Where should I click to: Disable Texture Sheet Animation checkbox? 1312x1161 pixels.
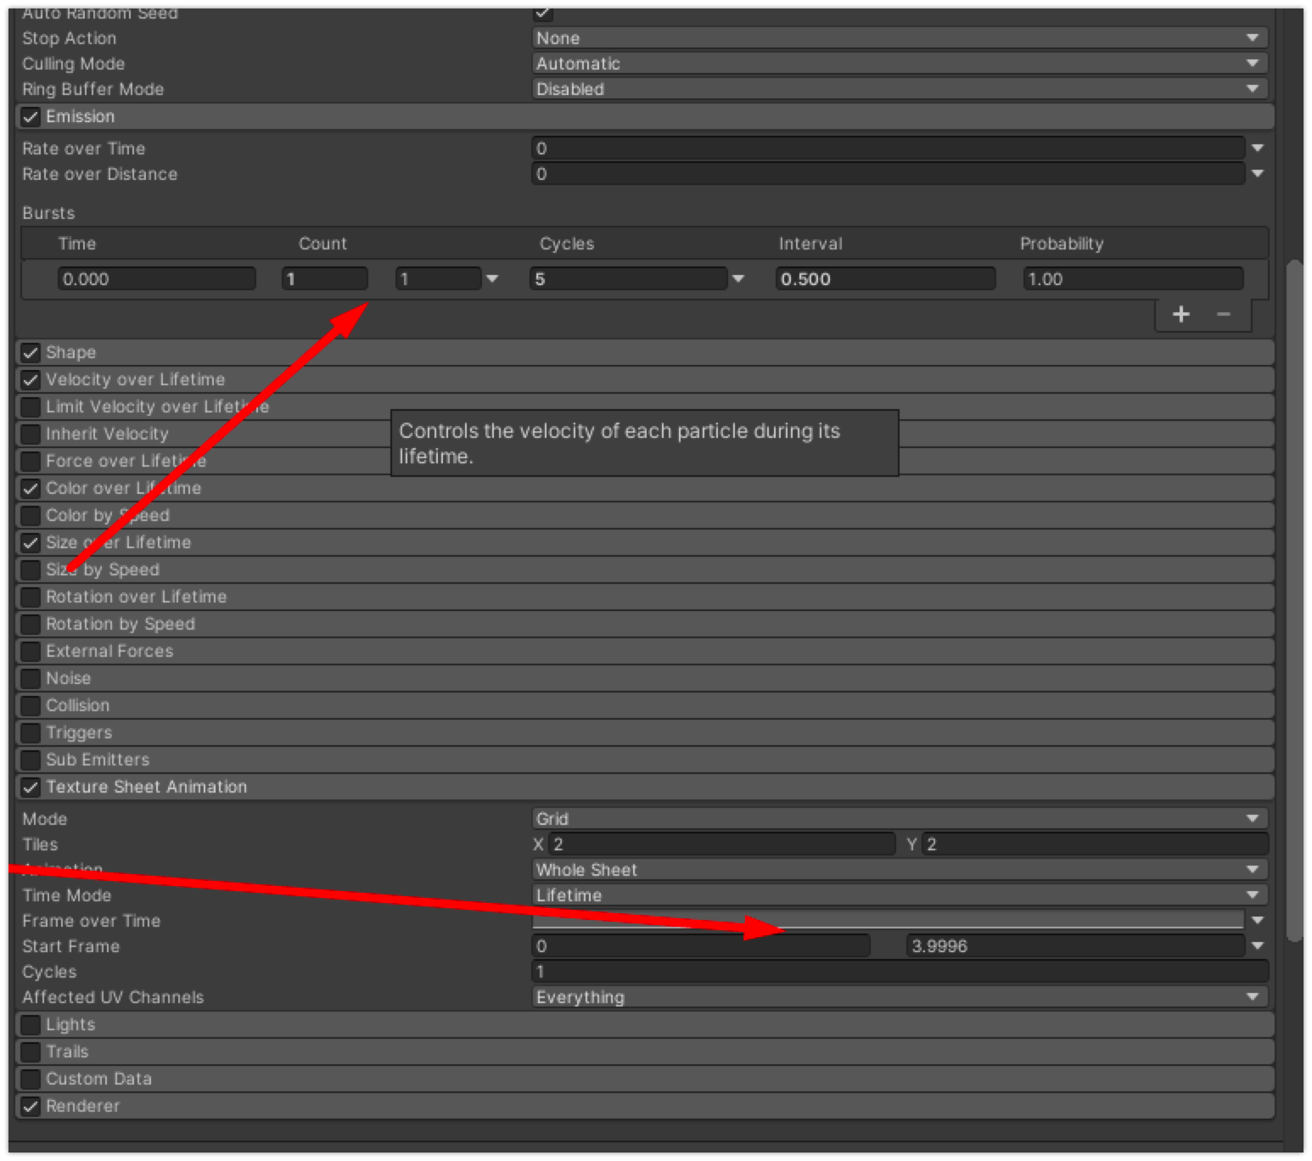click(x=31, y=788)
